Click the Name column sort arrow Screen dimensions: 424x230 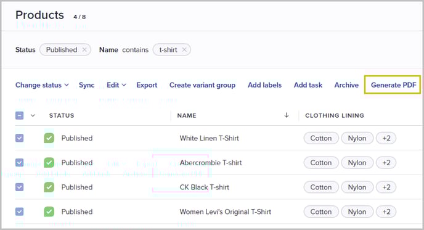[x=287, y=115]
